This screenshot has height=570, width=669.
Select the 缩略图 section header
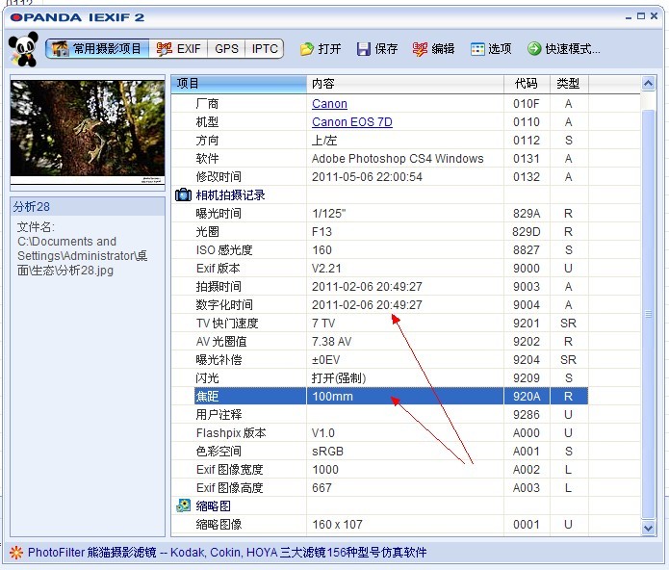(x=214, y=506)
